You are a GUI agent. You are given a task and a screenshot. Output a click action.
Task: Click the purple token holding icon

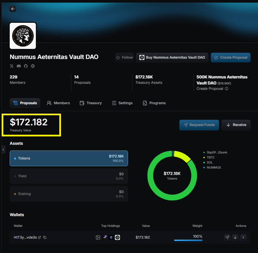tap(105, 237)
